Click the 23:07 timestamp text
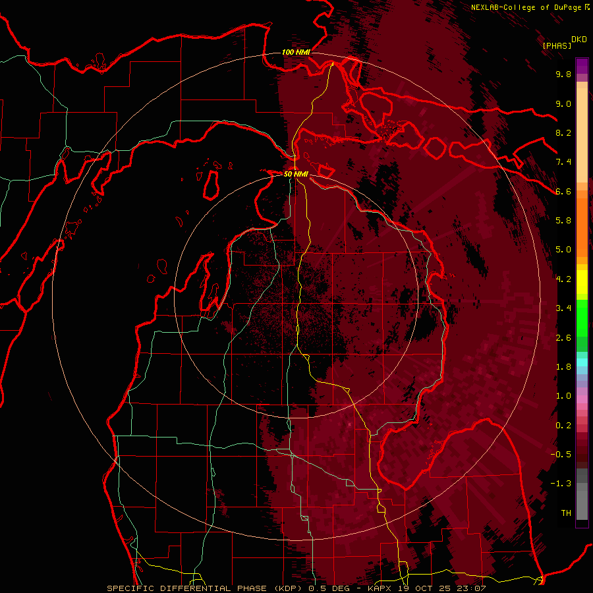 click(471, 588)
